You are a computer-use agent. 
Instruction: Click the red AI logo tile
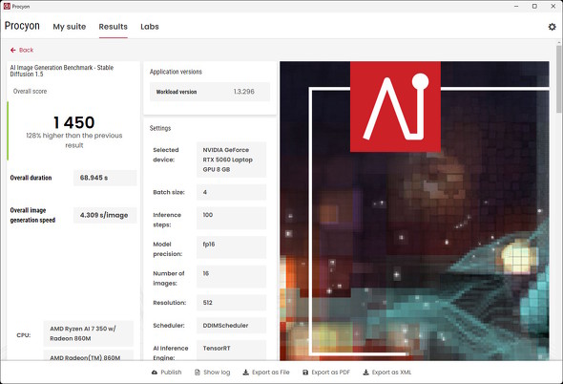tap(395, 107)
